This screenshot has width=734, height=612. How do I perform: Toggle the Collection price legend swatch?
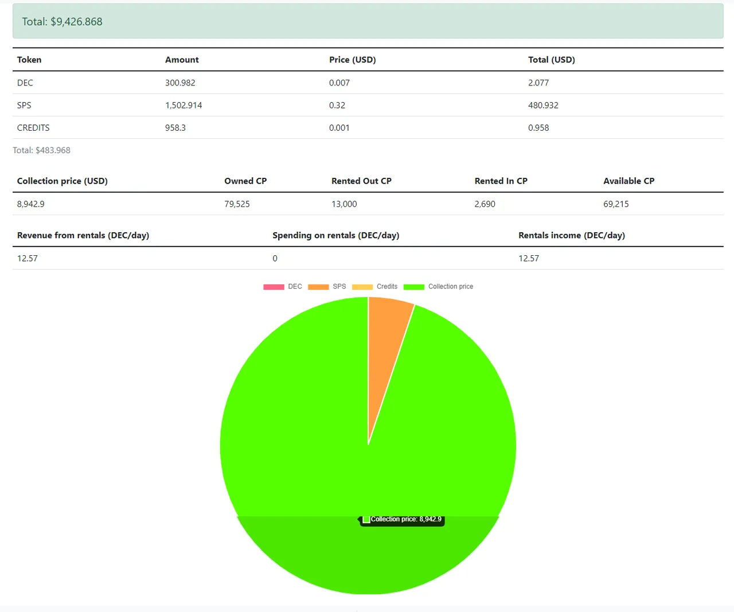(414, 287)
